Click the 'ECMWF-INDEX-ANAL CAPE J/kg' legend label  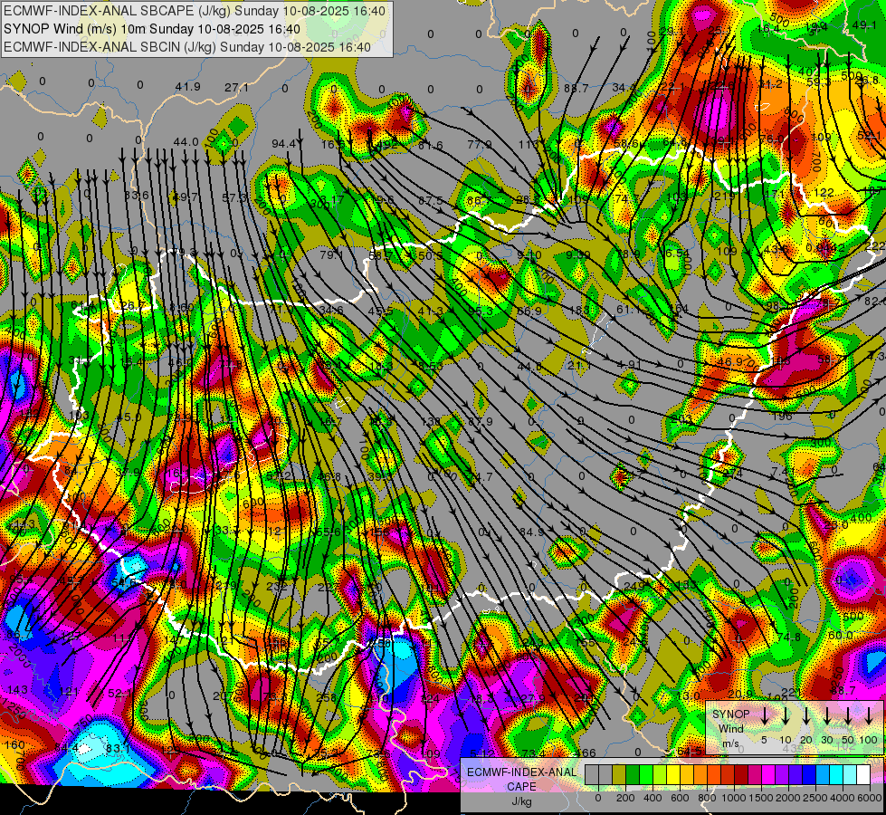(521, 787)
